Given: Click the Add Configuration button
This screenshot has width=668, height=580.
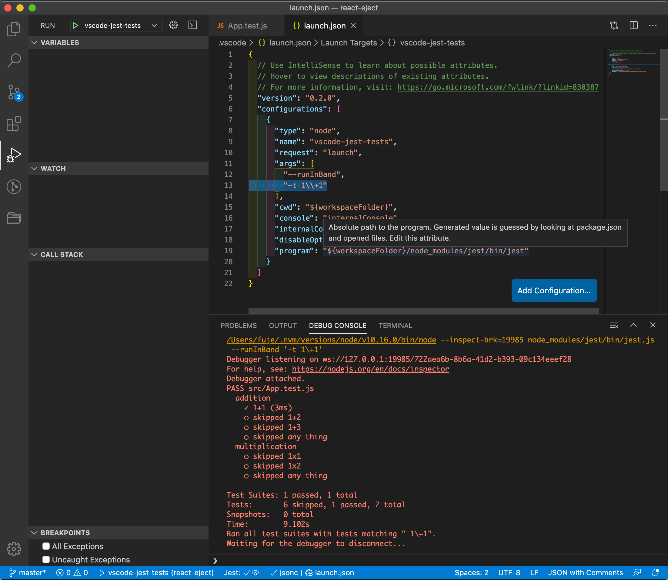Looking at the screenshot, I should tap(554, 290).
